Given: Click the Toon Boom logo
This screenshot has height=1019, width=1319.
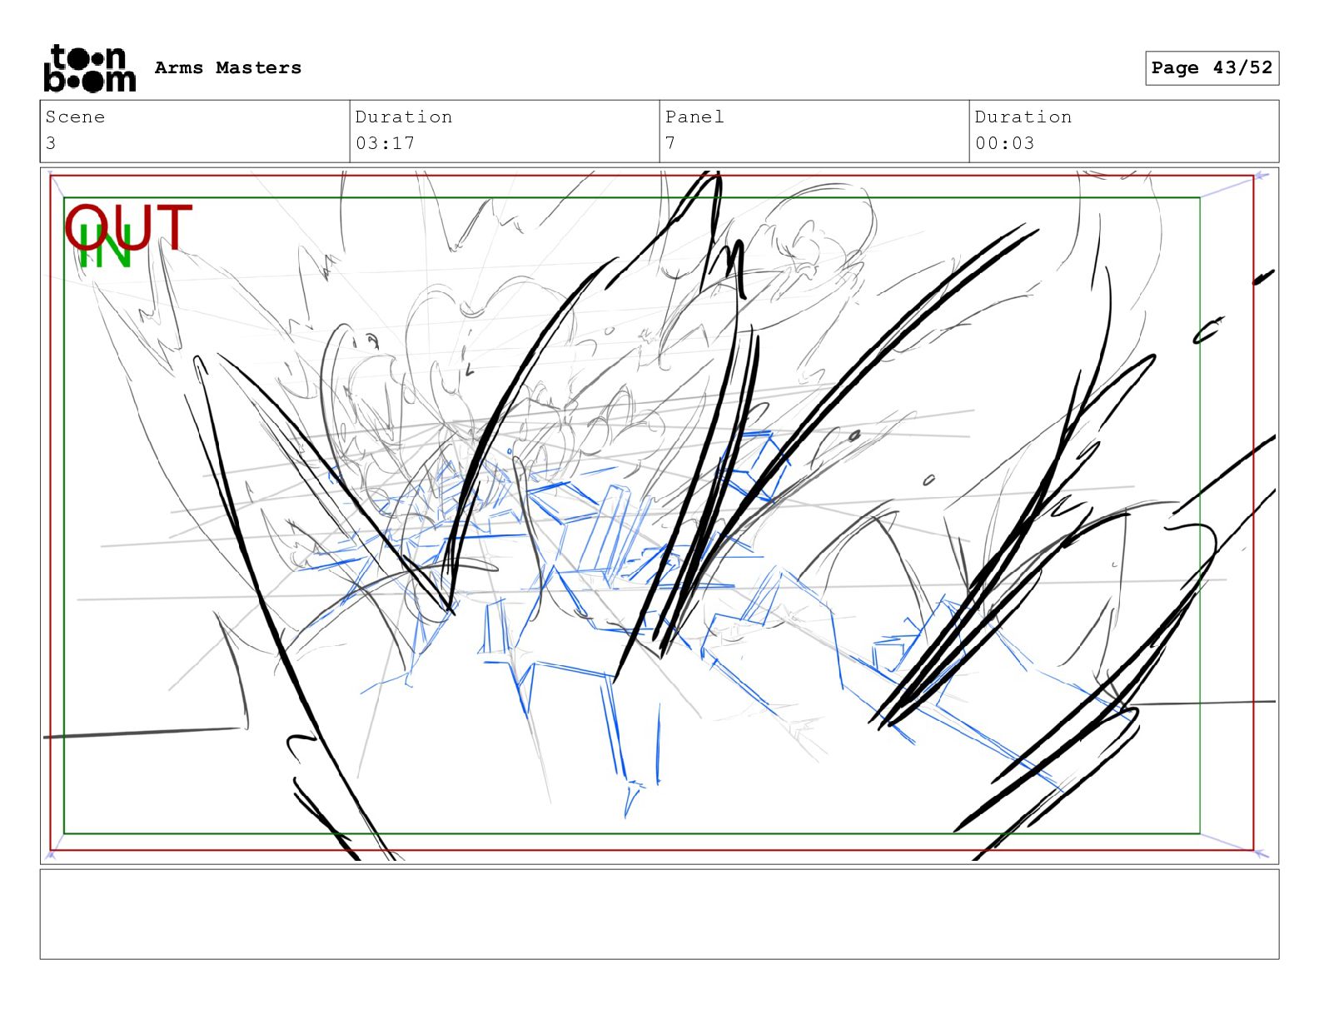Looking at the screenshot, I should pyautogui.click(x=89, y=68).
